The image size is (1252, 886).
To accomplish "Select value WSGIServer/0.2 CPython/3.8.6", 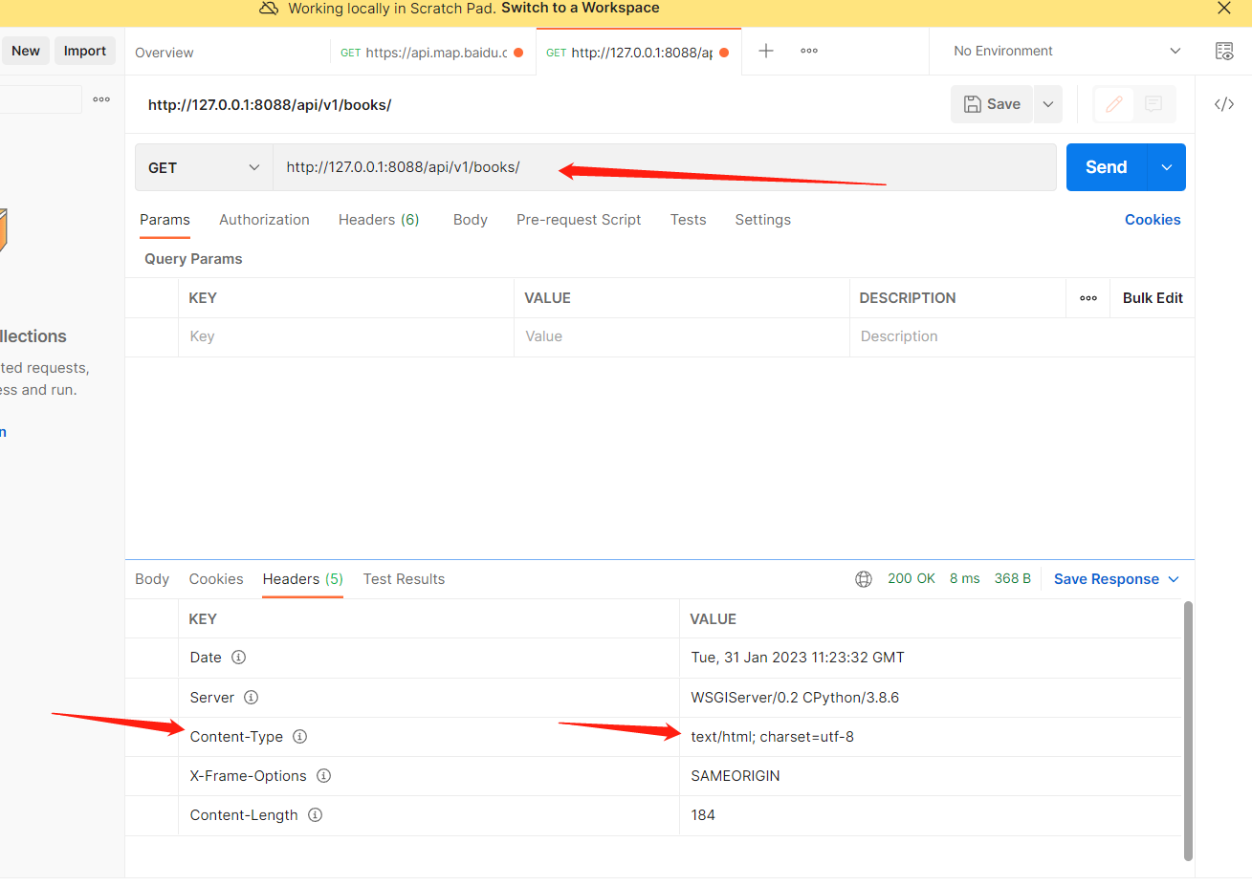I will (x=795, y=698).
